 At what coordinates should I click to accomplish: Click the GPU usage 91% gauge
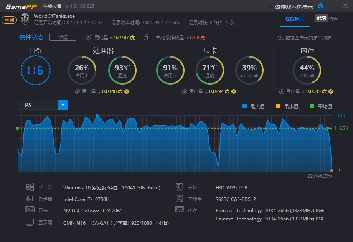170,70
